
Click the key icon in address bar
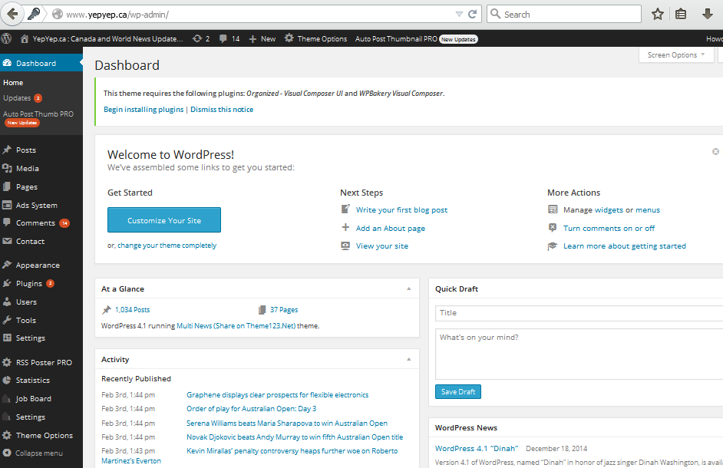34,15
